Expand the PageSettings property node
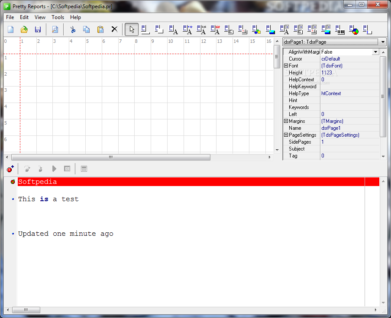The image size is (391, 318). [286, 135]
